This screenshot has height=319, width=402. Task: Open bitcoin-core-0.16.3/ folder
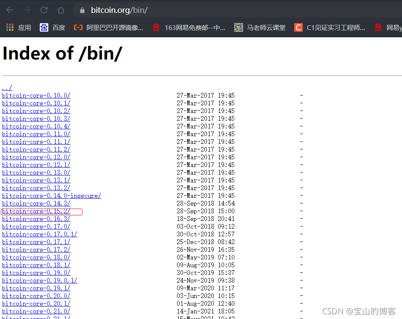[36, 219]
